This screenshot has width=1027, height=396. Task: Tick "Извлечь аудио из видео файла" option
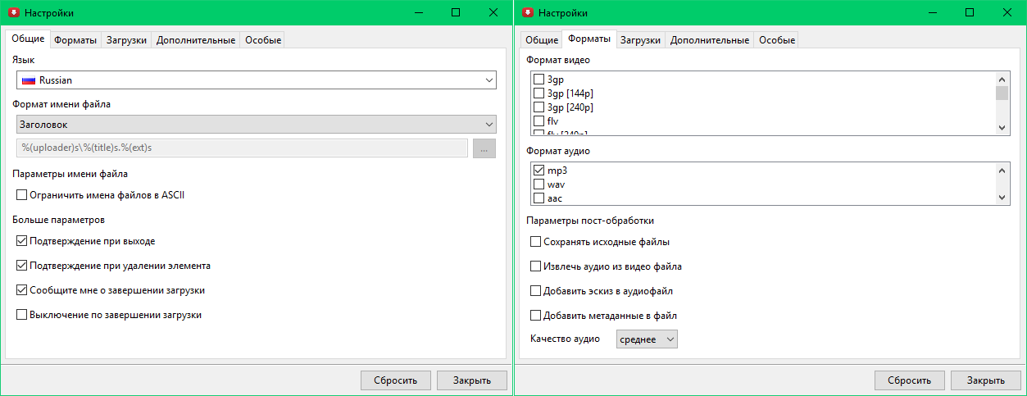tap(535, 266)
